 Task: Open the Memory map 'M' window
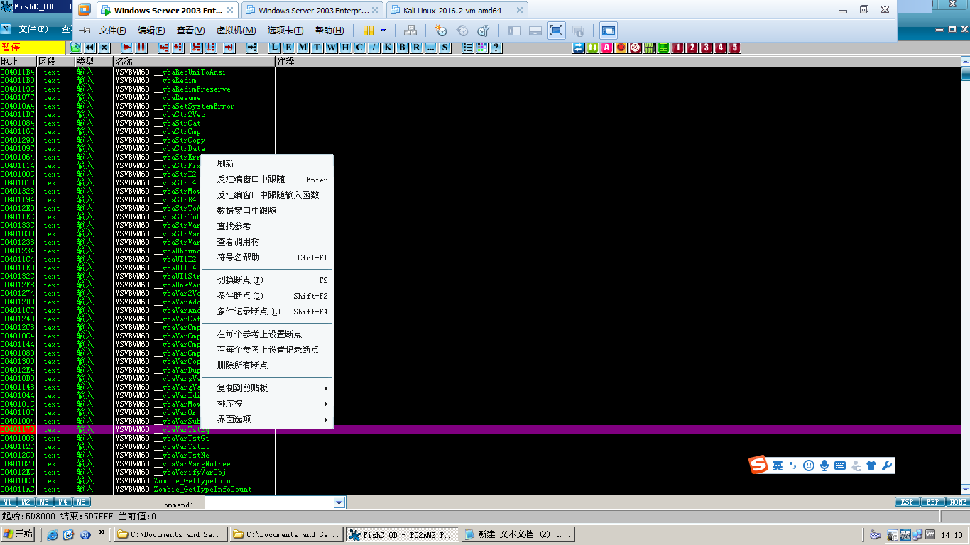click(303, 48)
